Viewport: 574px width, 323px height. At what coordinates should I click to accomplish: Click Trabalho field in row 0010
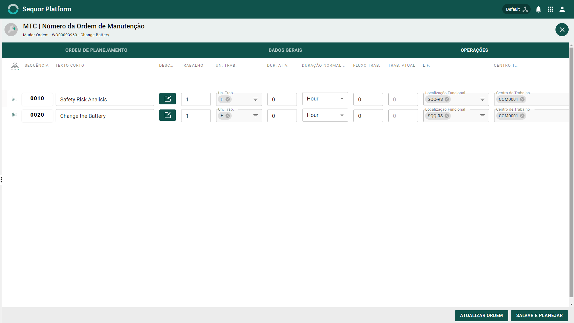click(196, 99)
